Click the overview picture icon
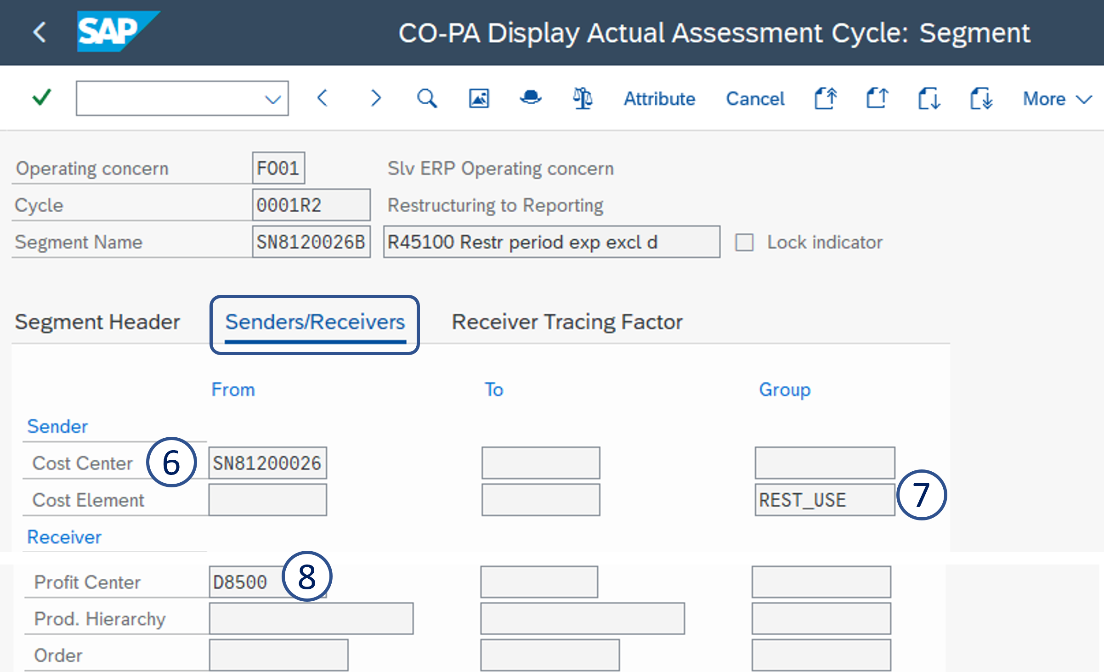 479,98
